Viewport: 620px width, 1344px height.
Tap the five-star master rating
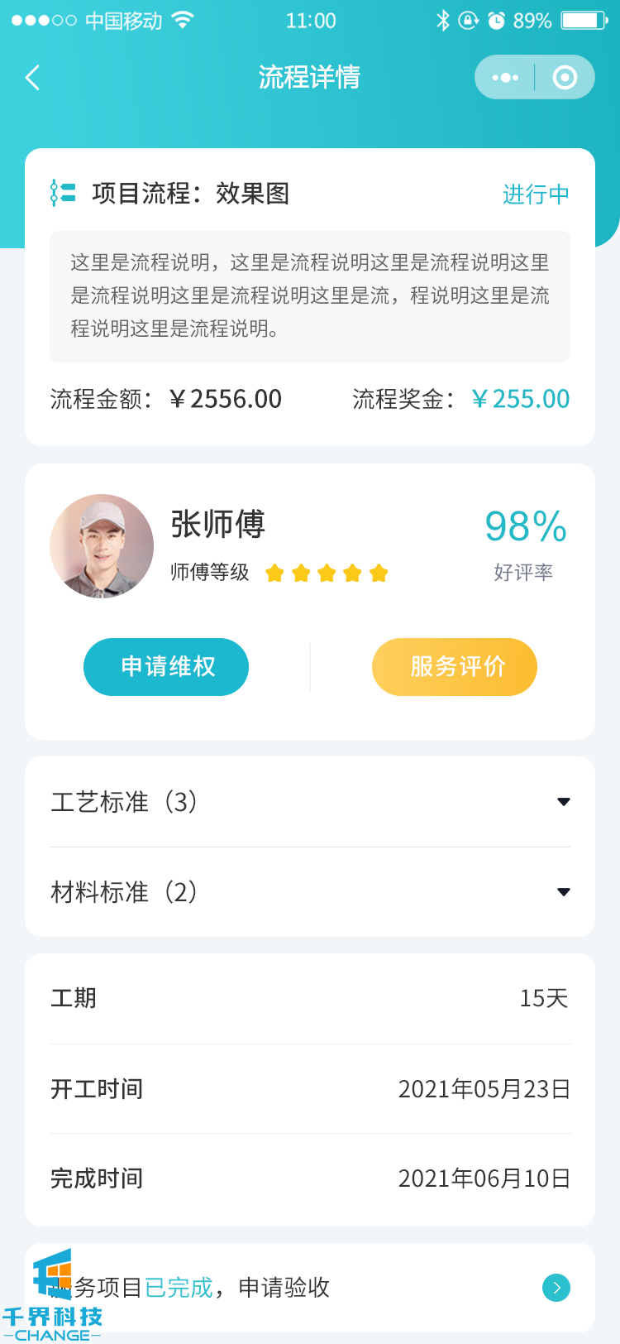[x=327, y=573]
